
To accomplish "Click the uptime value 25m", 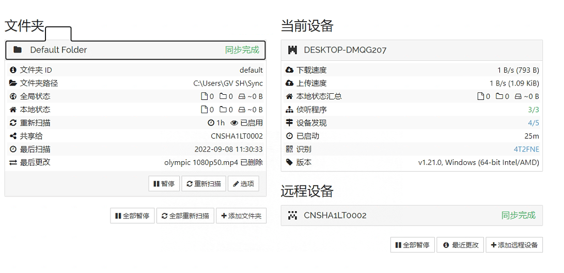I will click(x=531, y=136).
